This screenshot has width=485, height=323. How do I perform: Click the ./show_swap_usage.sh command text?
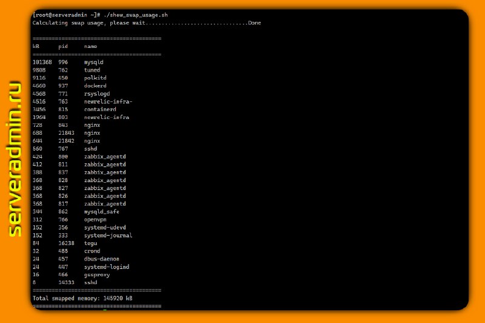pos(136,15)
